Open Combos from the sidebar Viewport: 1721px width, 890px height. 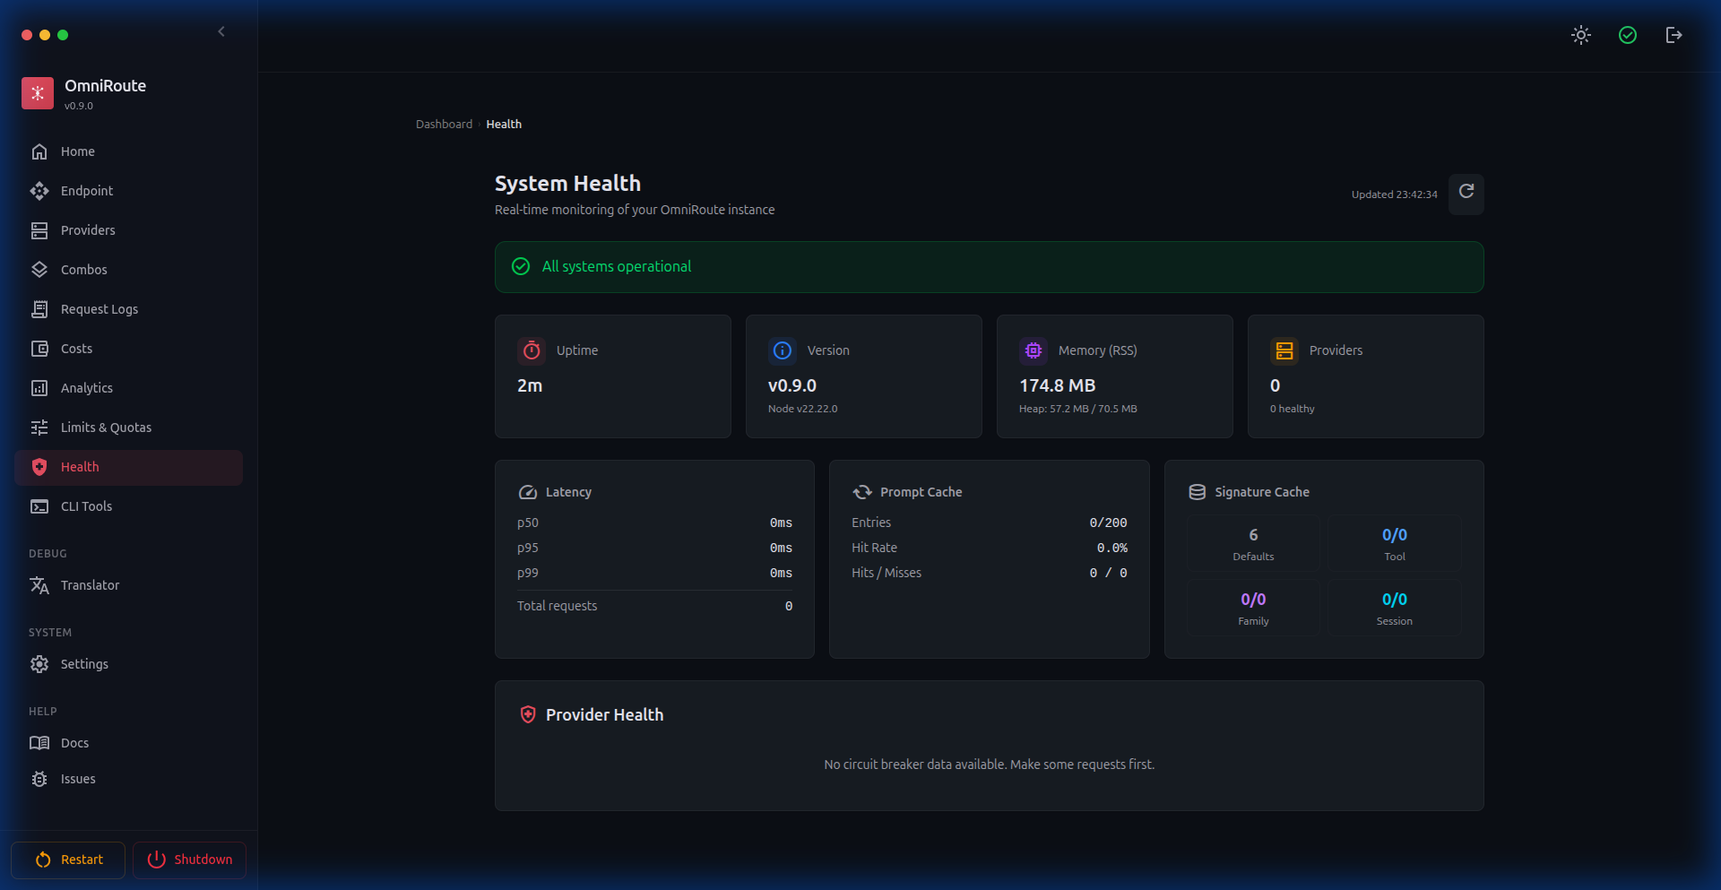pyautogui.click(x=83, y=270)
